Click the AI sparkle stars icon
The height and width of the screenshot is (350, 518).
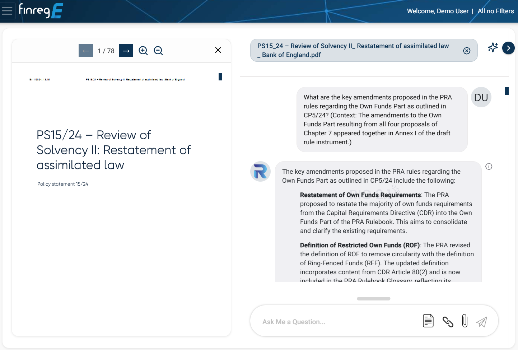pyautogui.click(x=493, y=47)
